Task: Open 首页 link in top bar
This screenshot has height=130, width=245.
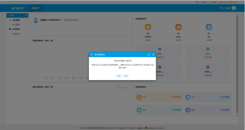Action: coord(197,2)
